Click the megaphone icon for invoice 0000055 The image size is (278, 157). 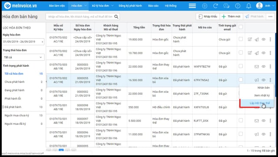257,80
